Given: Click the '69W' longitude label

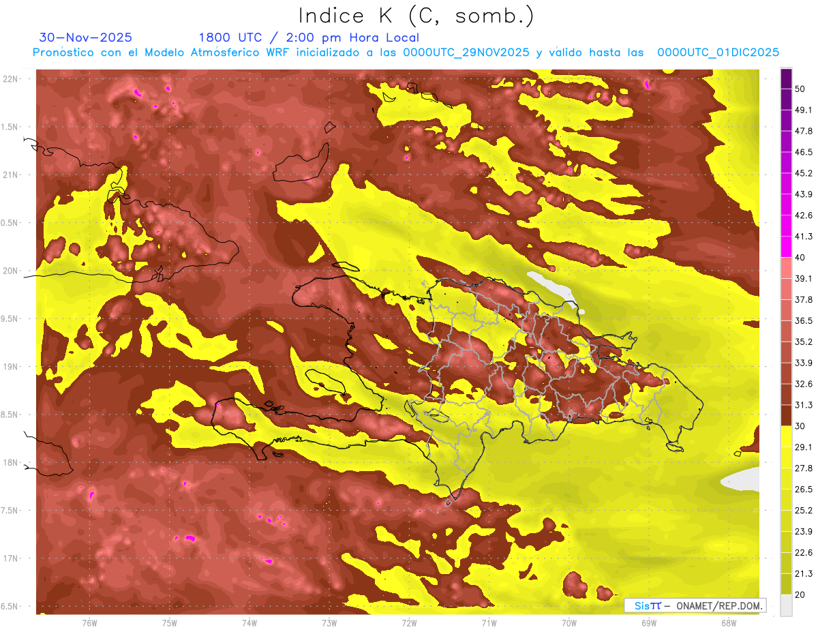Looking at the screenshot, I should coord(649,622).
